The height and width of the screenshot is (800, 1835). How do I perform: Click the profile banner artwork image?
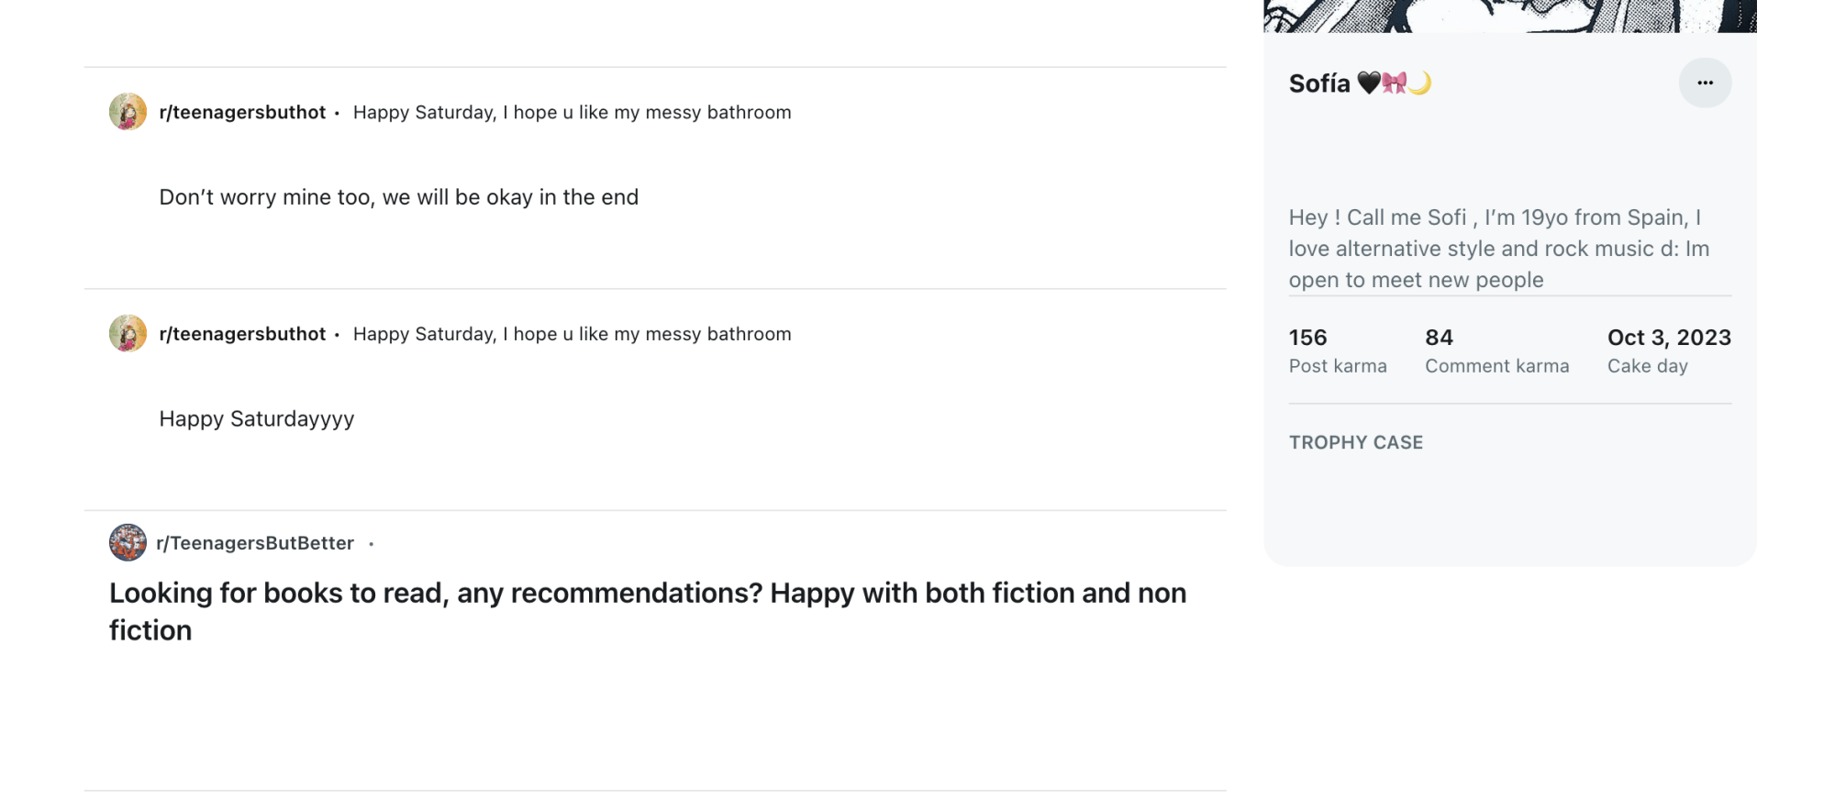pos(1510,14)
